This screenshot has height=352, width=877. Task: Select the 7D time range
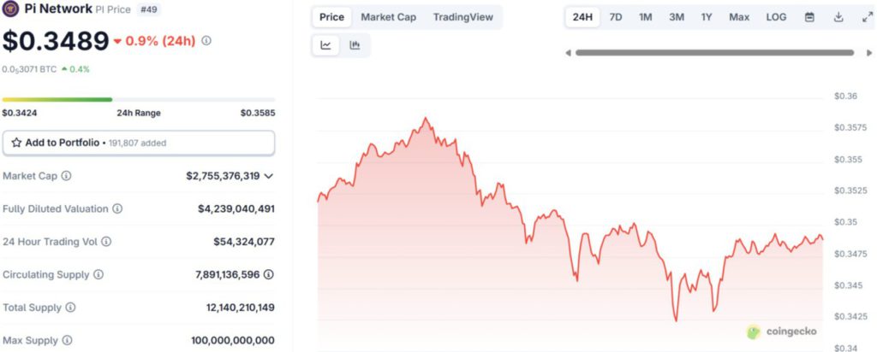pyautogui.click(x=615, y=17)
